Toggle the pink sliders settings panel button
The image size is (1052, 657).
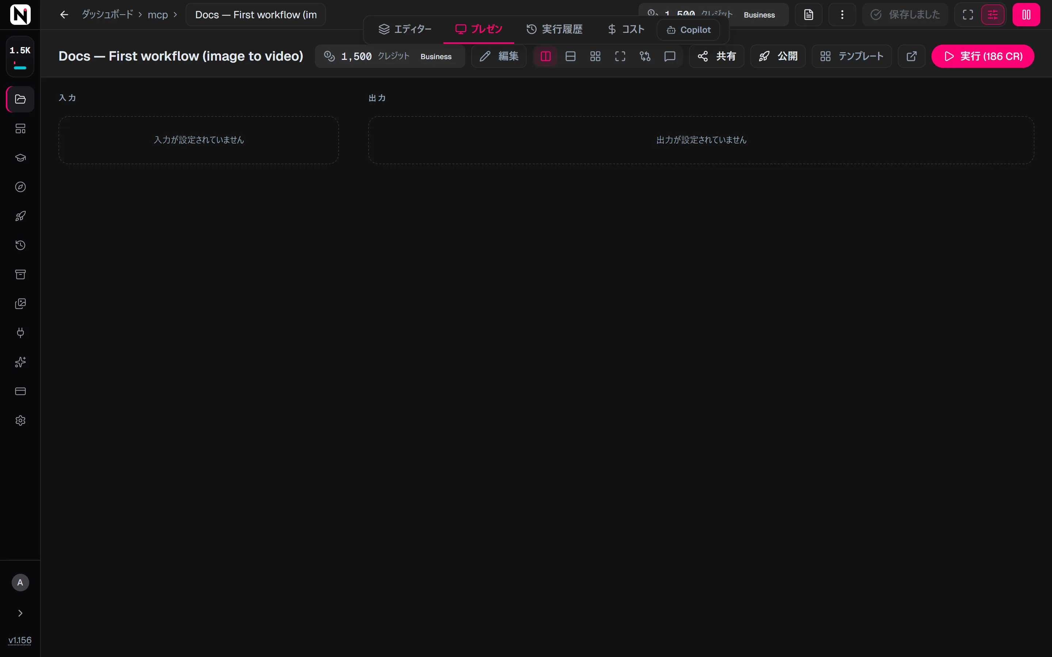pos(993,15)
